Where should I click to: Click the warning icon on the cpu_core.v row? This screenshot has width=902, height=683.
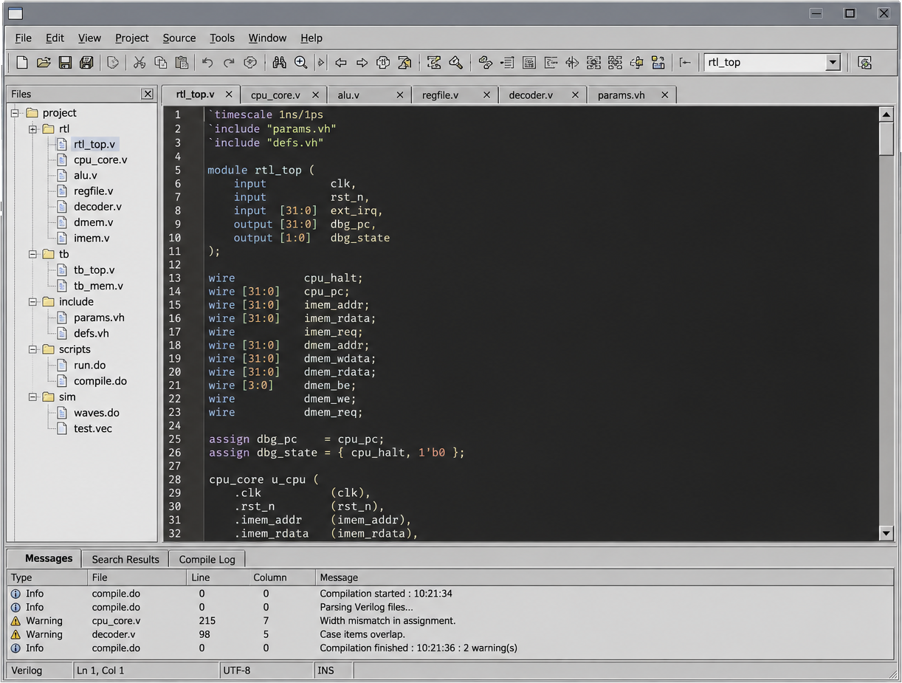tap(16, 621)
